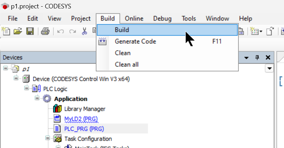Image resolution: width=284 pixels, height=148 pixels.
Task: Close the Devices panel
Action: point(268,58)
